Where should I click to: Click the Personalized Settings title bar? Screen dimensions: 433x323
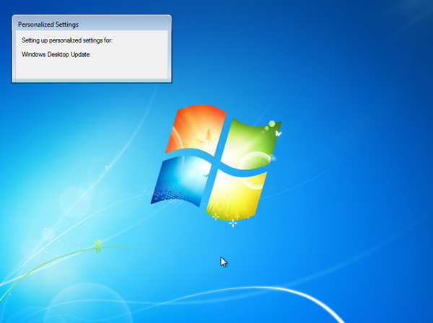click(92, 24)
